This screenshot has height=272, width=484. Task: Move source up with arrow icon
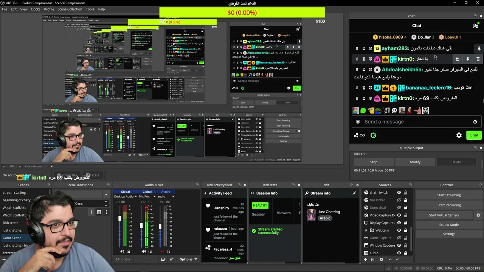pos(390,260)
